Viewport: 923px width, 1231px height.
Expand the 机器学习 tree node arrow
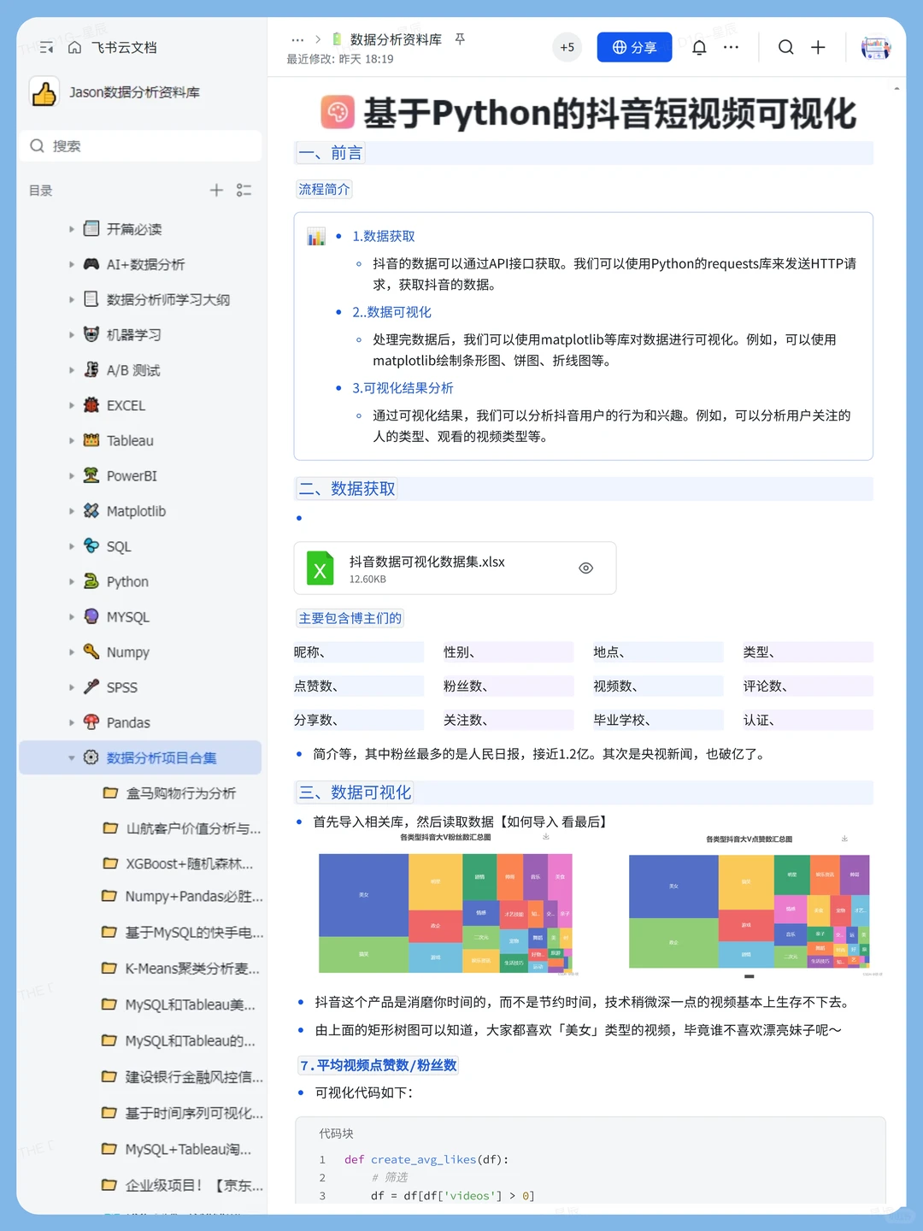72,335
